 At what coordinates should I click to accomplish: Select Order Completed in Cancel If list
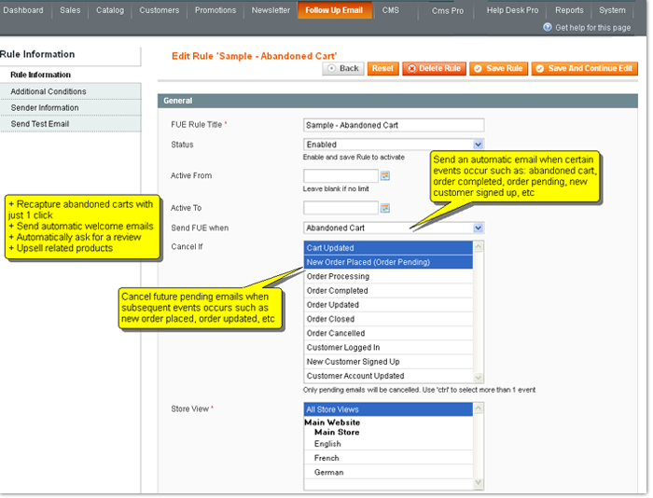pos(388,291)
